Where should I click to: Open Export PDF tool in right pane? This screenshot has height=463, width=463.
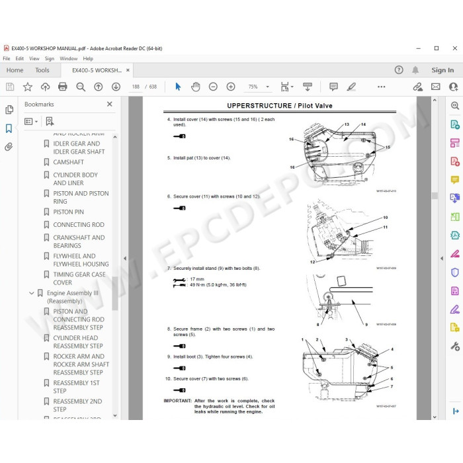click(455, 124)
